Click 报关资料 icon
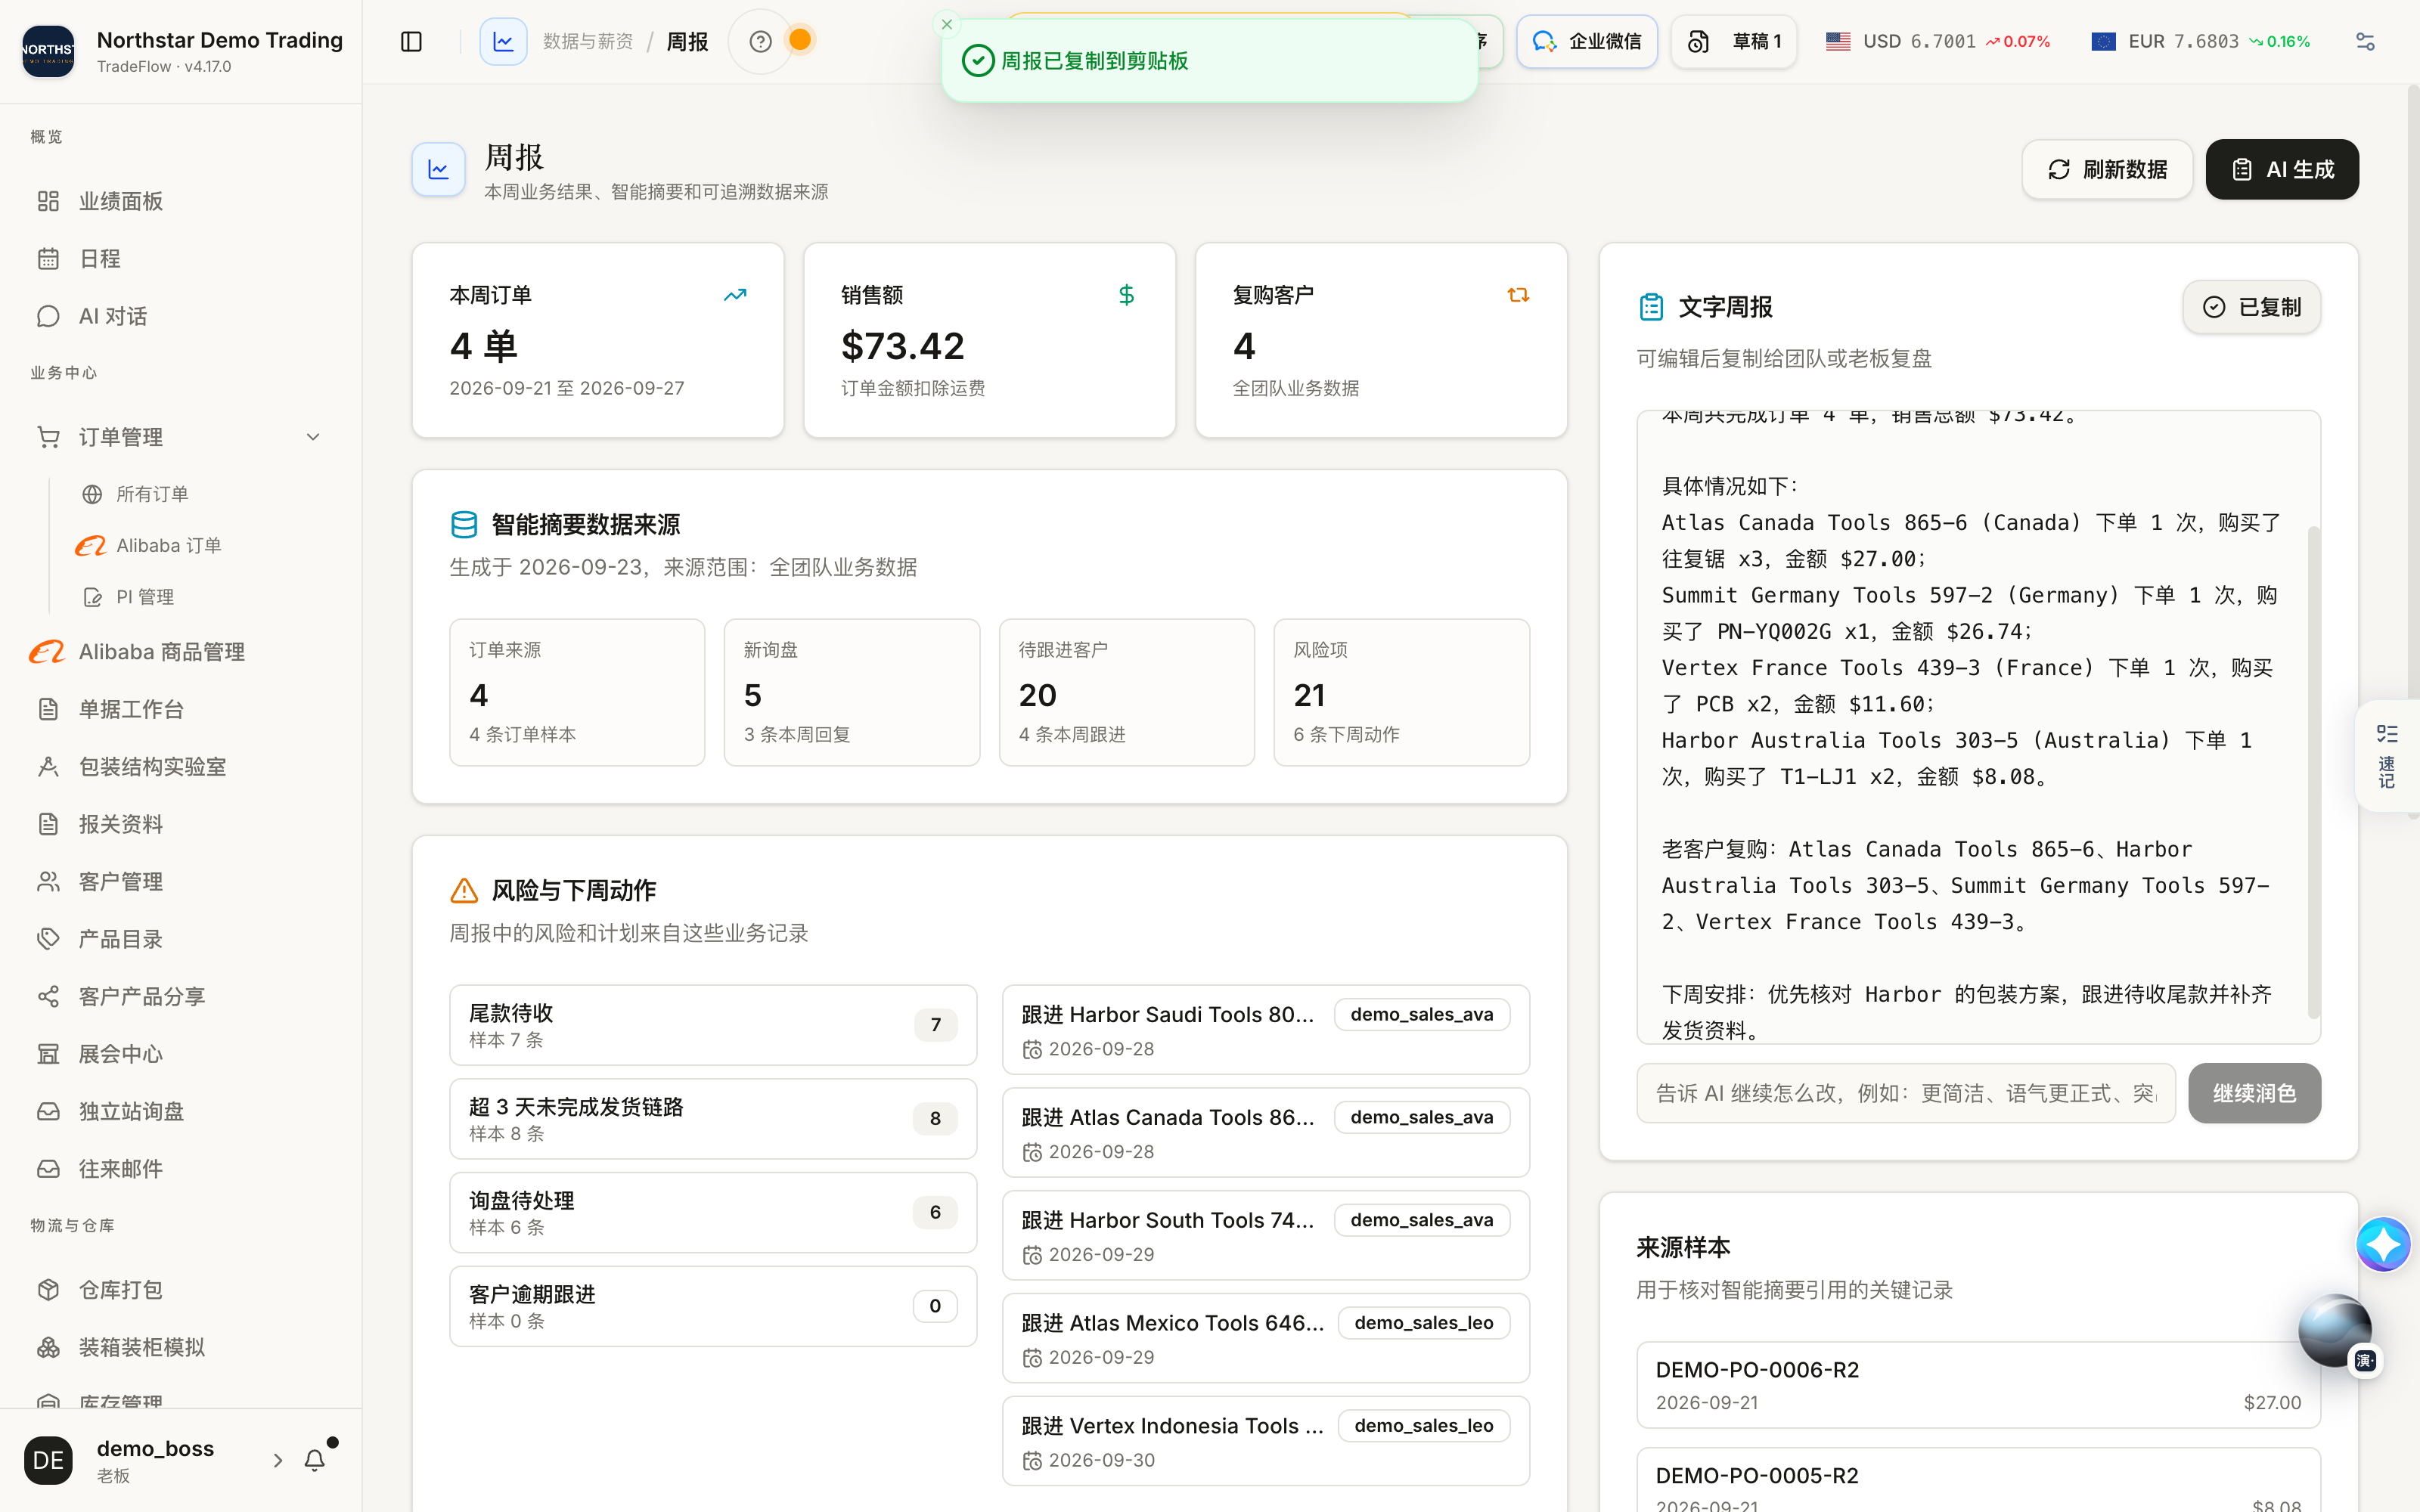Image resolution: width=2420 pixels, height=1512 pixels. pos(48,824)
